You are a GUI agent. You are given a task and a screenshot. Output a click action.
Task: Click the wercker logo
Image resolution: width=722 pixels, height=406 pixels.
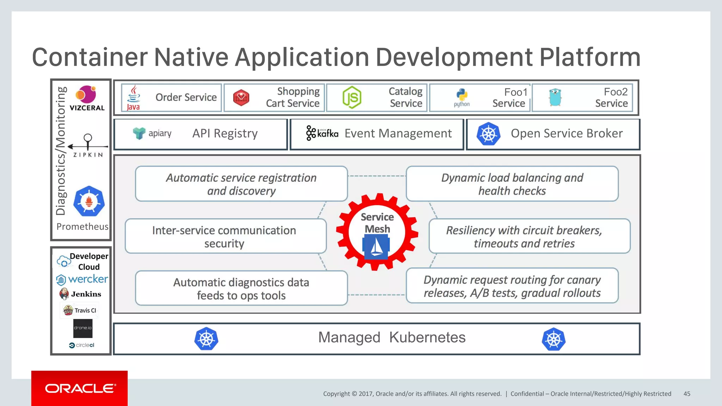coord(82,279)
